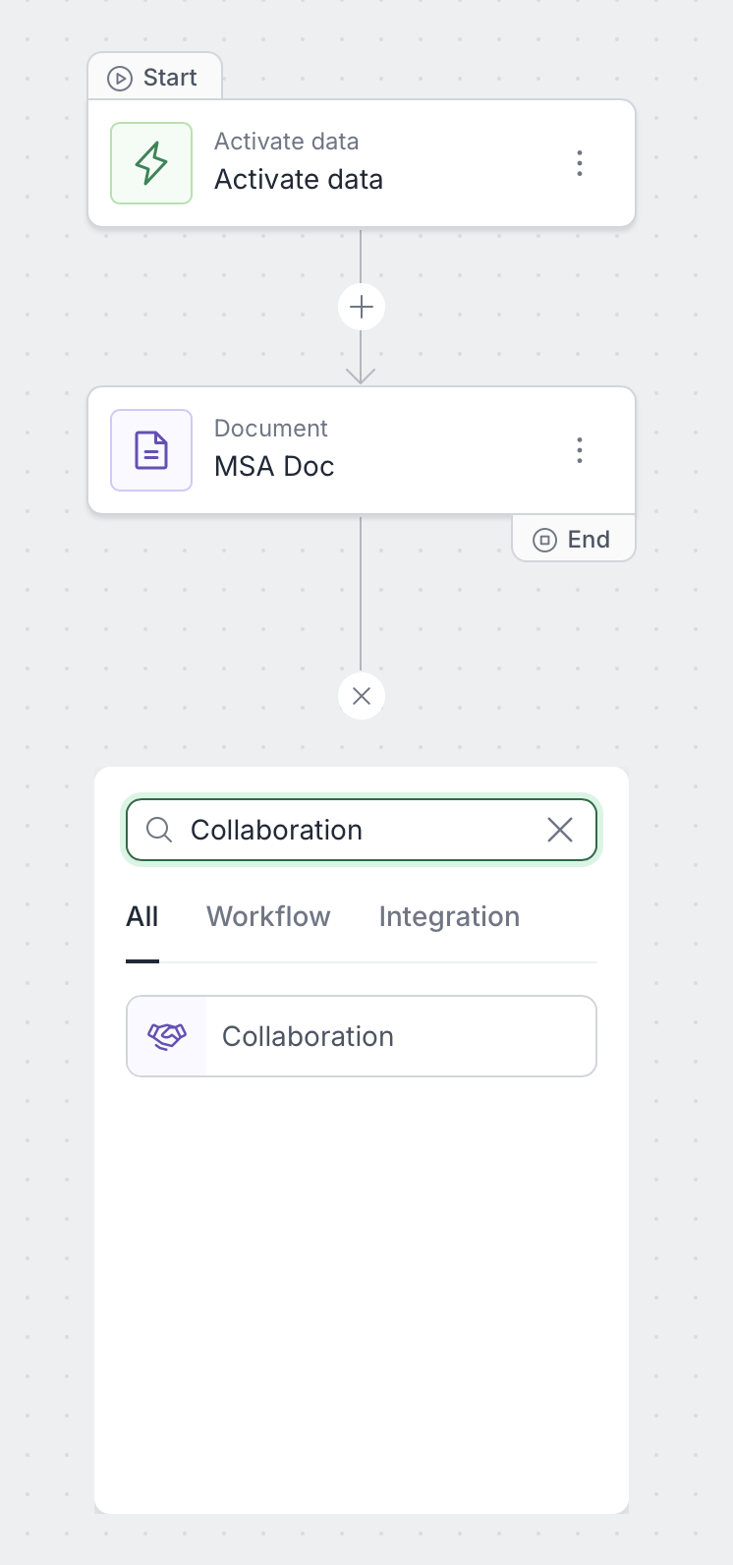
Task: Select the Activate data node title
Action: (x=299, y=180)
